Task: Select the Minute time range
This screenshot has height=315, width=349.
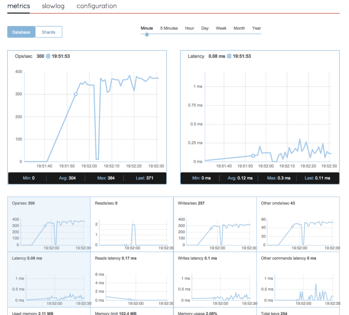Action: tap(147, 28)
